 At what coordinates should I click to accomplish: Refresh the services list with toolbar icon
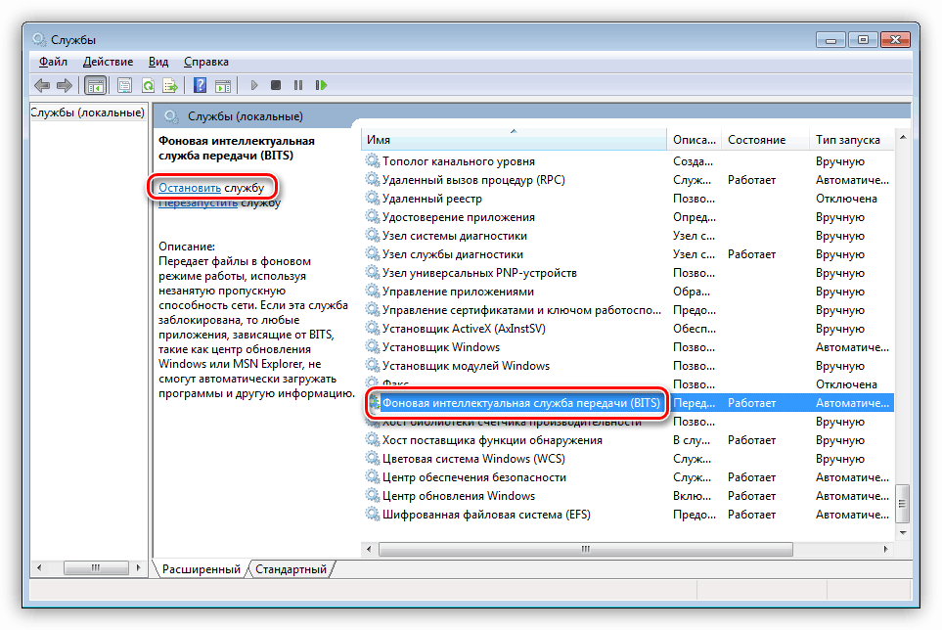pyautogui.click(x=150, y=85)
